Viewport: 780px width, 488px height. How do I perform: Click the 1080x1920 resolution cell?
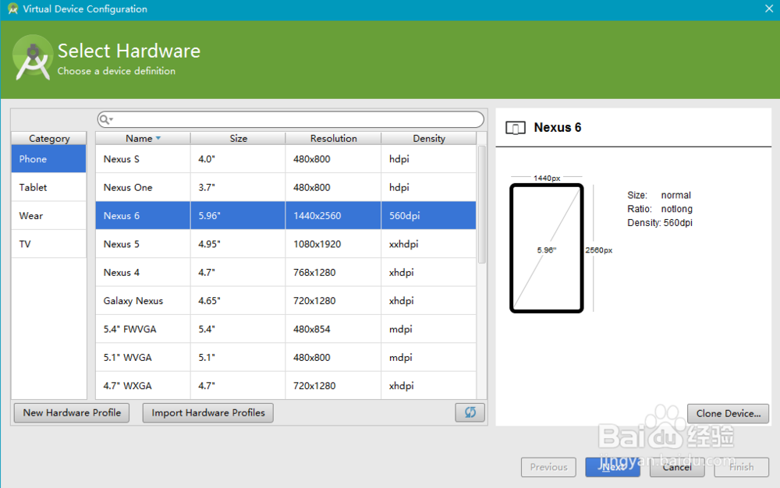333,244
